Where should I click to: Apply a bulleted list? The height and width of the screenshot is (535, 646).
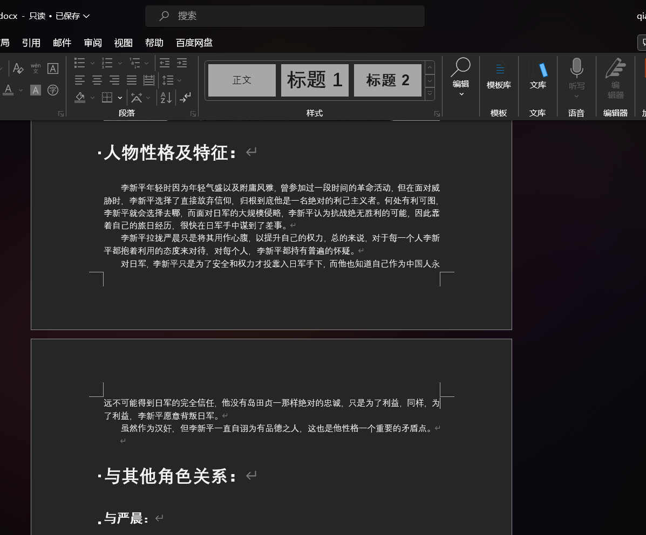[x=79, y=63]
